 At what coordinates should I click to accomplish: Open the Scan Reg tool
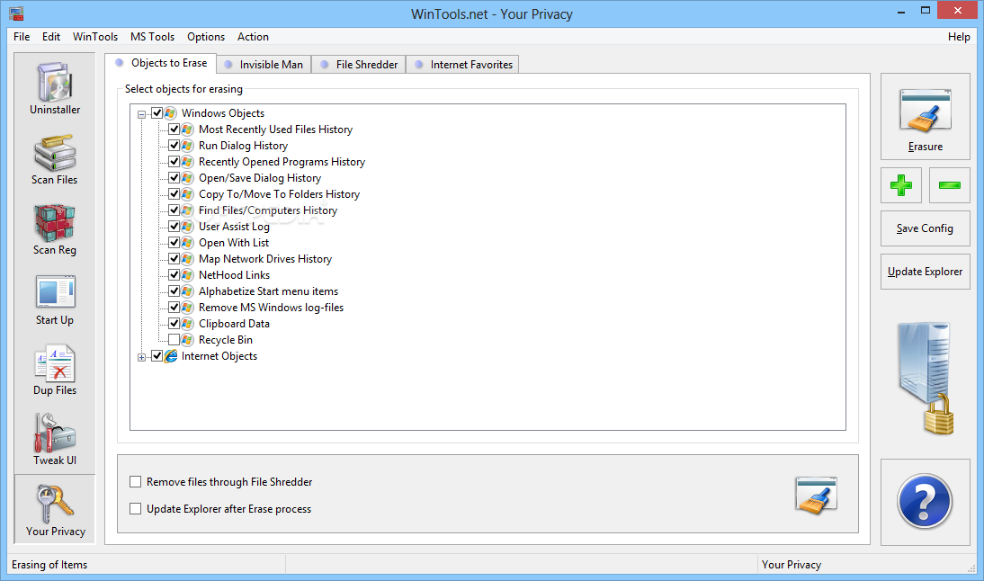[55, 229]
